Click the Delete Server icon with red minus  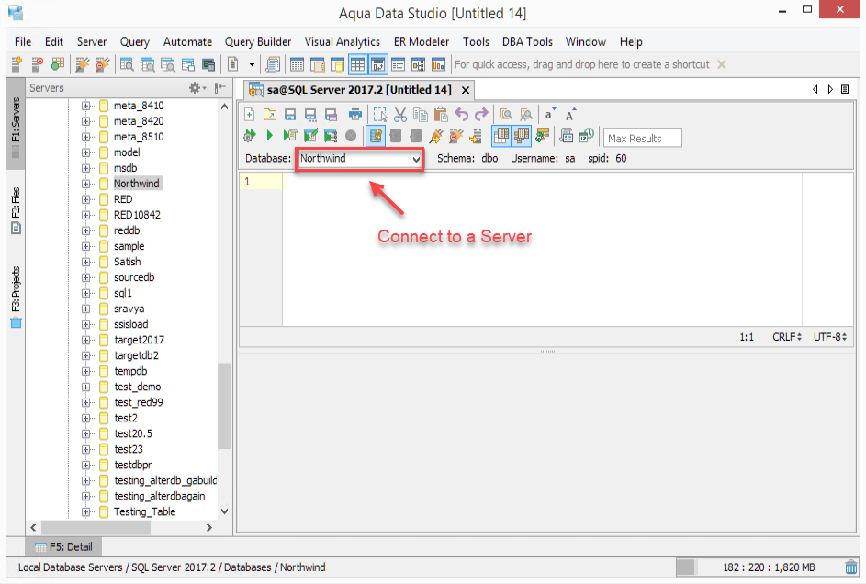pos(37,64)
